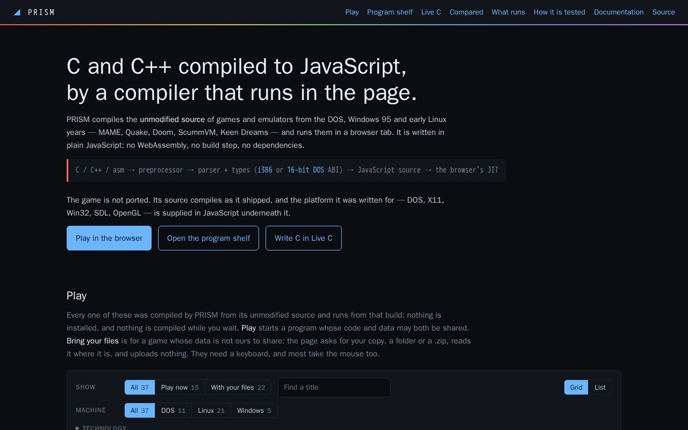The height and width of the screenshot is (430, 688).
Task: Switch to List view
Action: [600, 388]
